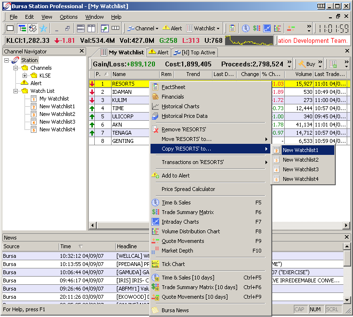Image resolution: width=353 pixels, height=317 pixels.
Task: Expand overflow chevron next to Proceeds value
Action: [290, 64]
